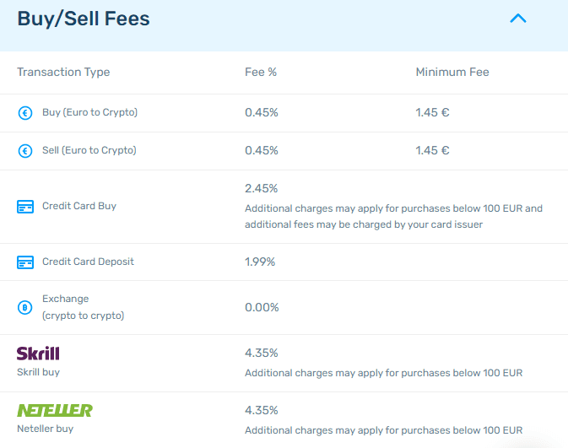Click the bitcoin Exchange icon
The image size is (568, 448).
(25, 307)
